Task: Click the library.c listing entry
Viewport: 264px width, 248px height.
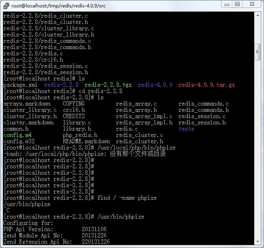Action: coord(77,122)
